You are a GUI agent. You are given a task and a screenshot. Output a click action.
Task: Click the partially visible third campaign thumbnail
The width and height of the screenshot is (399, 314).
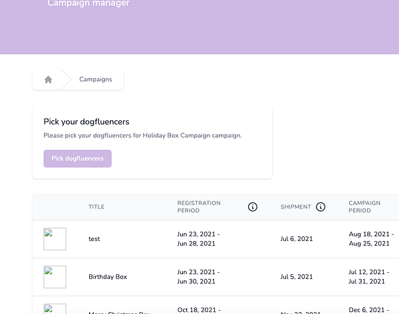tap(55, 309)
